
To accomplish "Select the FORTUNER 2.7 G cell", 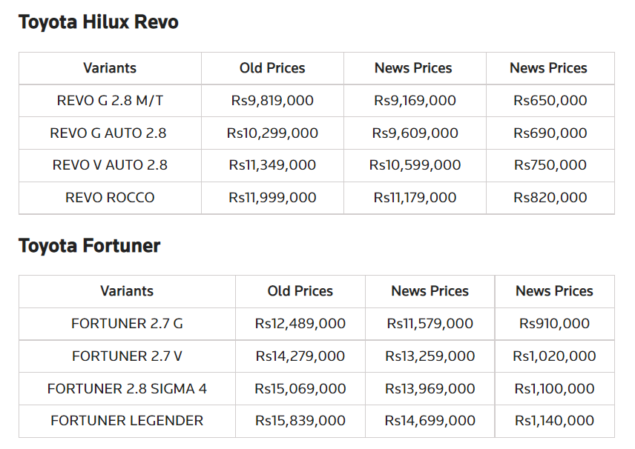I will click(x=127, y=324).
